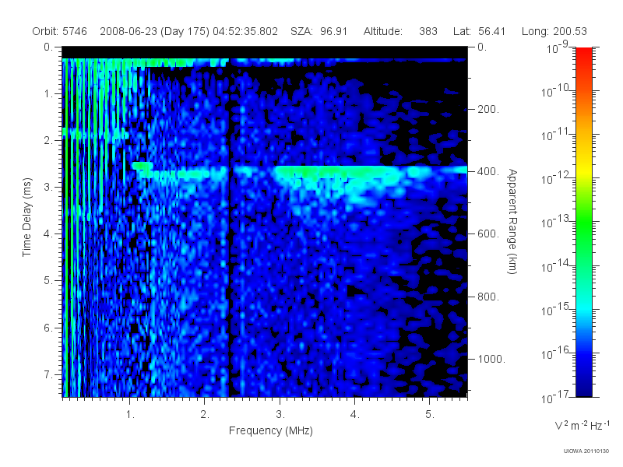Screen dimensions: 623x467
Task: Click the Orbit: 5746 header text
Action: tap(59, 31)
